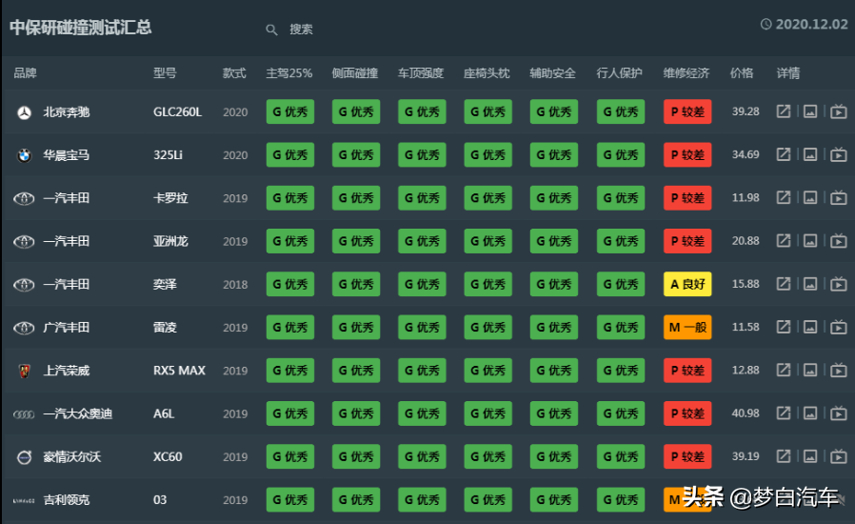The height and width of the screenshot is (524, 855).
Task: Click the 维修经济 column header
Action: coord(686,73)
